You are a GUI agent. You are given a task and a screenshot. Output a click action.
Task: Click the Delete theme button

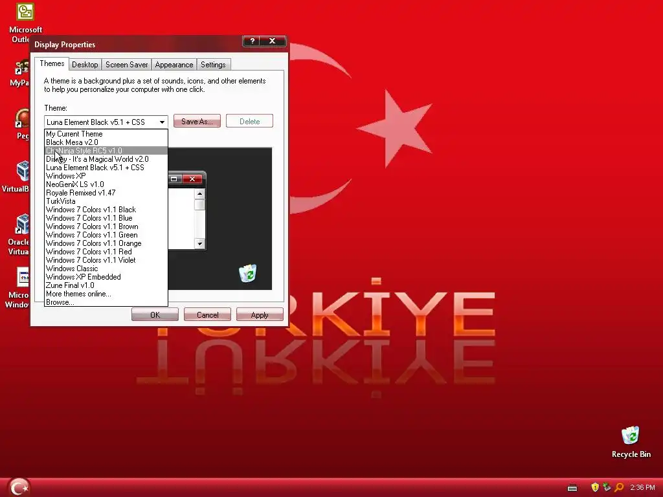point(249,121)
